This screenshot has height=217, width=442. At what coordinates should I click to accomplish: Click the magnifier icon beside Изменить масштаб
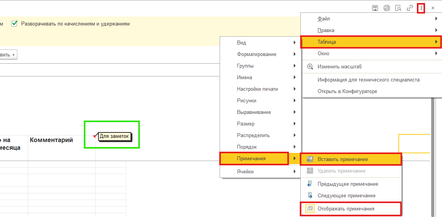(x=310, y=67)
